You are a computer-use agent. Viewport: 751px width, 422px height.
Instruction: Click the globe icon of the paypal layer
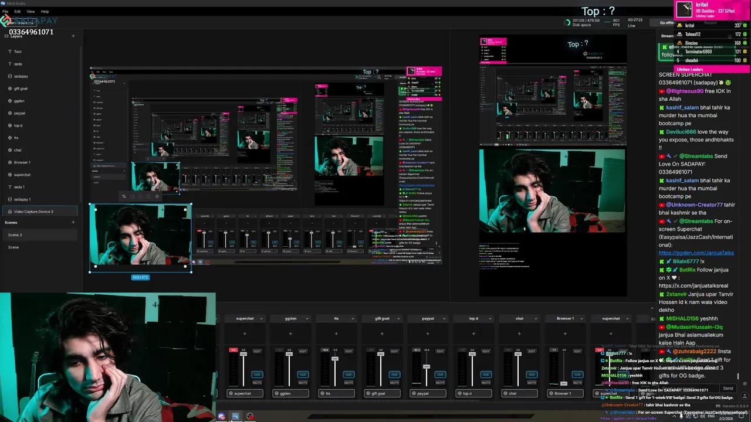pos(10,113)
